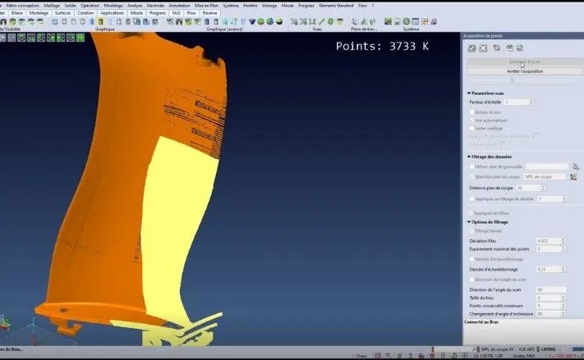Toggle the Activer le son checkbox
The width and height of the screenshot is (584, 360).
tap(471, 112)
